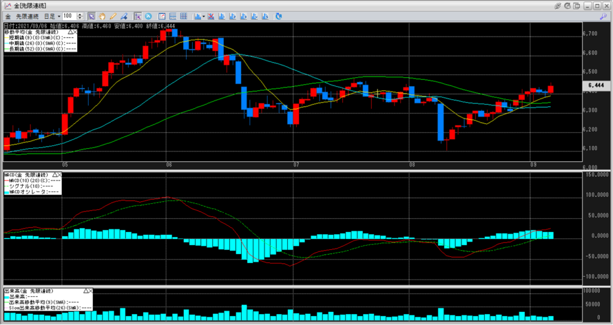This screenshot has height=325, width=613.
Task: Open the 日足 timeframe dropdown
Action: [x=52, y=16]
